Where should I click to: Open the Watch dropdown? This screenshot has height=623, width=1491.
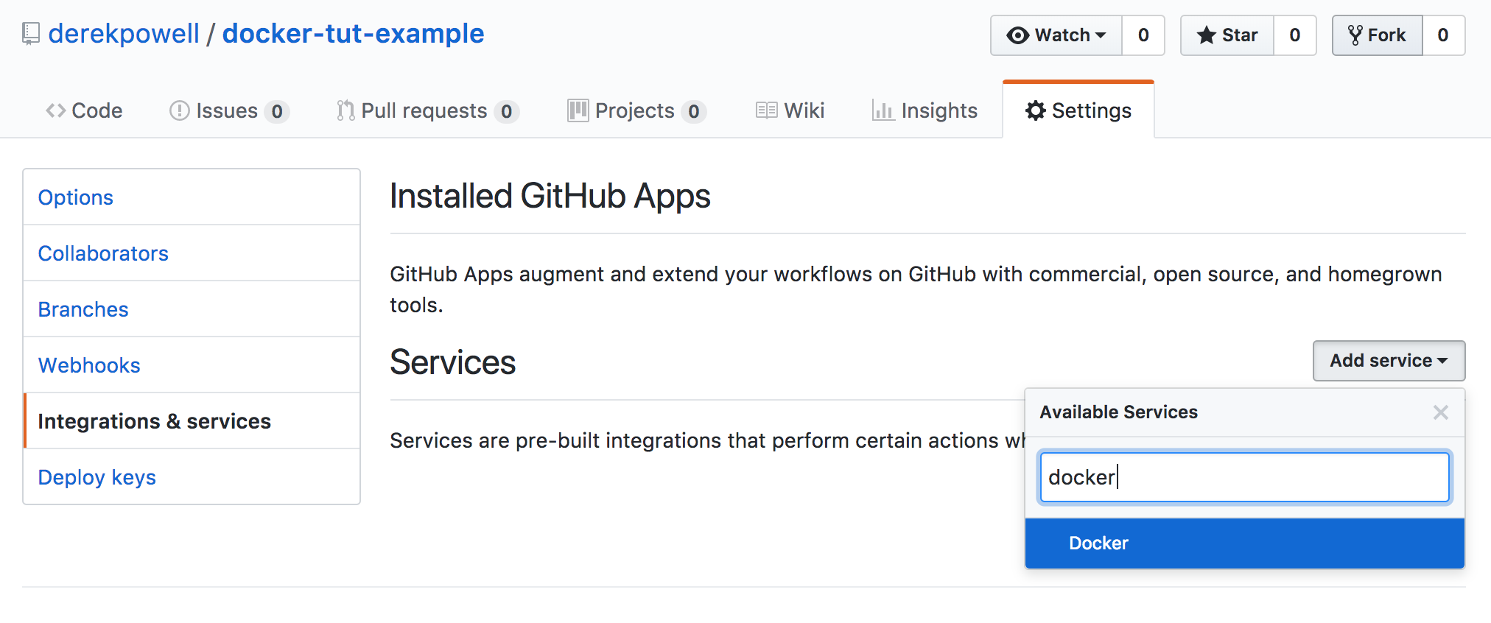point(1056,35)
